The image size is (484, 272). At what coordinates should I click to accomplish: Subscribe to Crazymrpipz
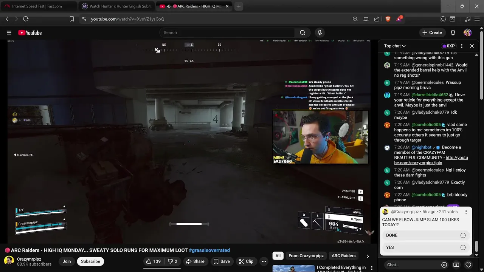(90, 261)
